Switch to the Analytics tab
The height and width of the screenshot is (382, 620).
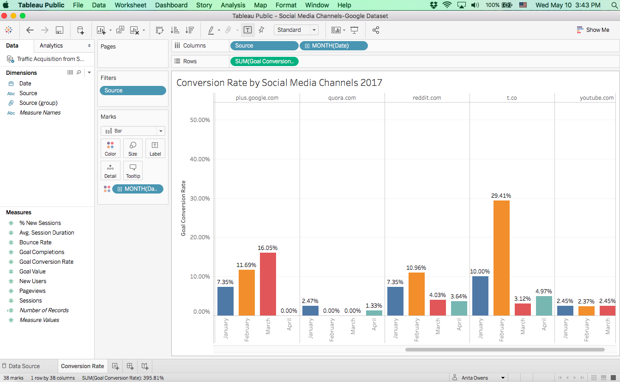click(x=51, y=46)
